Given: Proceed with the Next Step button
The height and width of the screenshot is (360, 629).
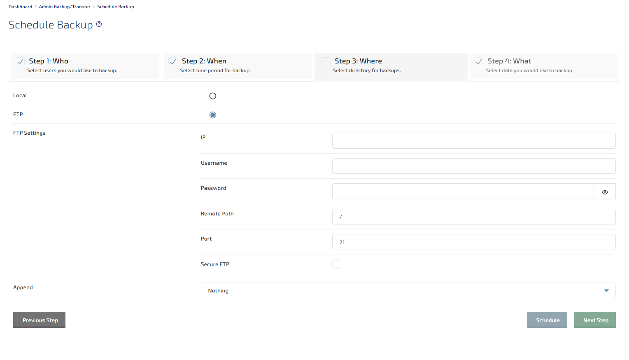Looking at the screenshot, I should 595,320.
